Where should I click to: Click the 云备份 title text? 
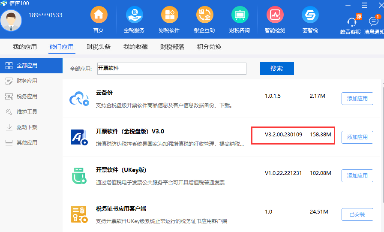tap(104, 93)
